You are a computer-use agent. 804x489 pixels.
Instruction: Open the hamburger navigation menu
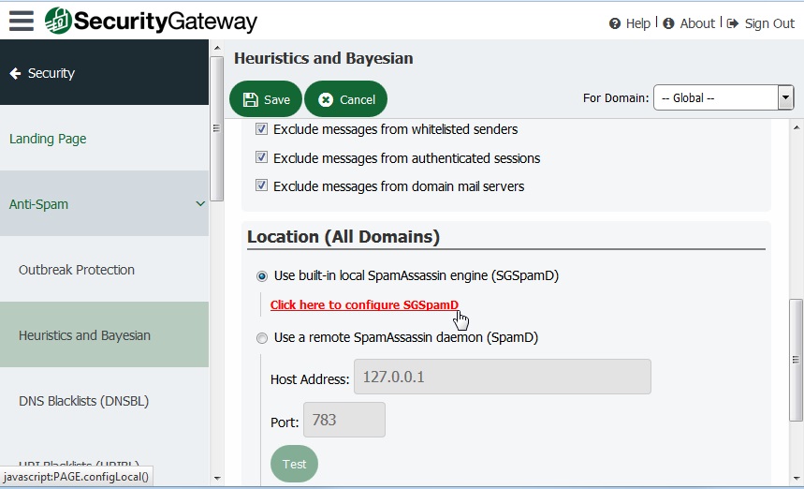coord(21,21)
